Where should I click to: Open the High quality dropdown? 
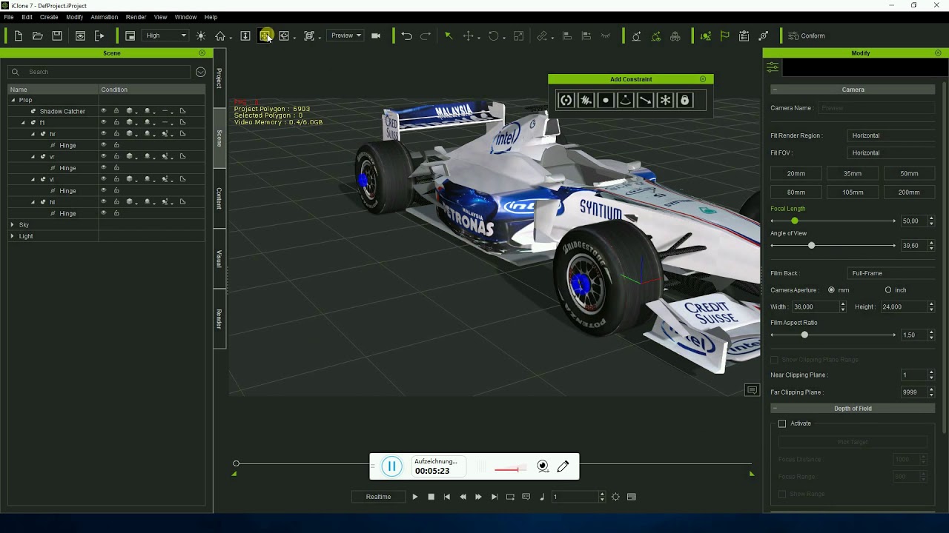(x=166, y=36)
